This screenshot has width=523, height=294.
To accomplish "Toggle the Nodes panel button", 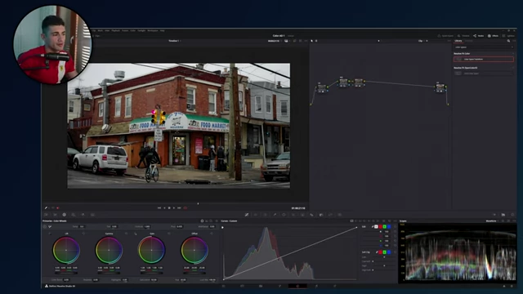I will pyautogui.click(x=478, y=36).
